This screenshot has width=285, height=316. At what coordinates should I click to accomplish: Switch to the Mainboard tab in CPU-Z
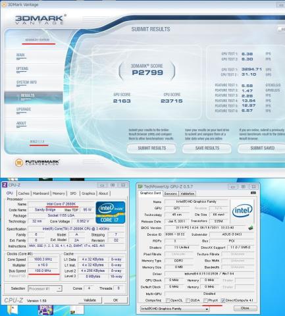pos(41,194)
